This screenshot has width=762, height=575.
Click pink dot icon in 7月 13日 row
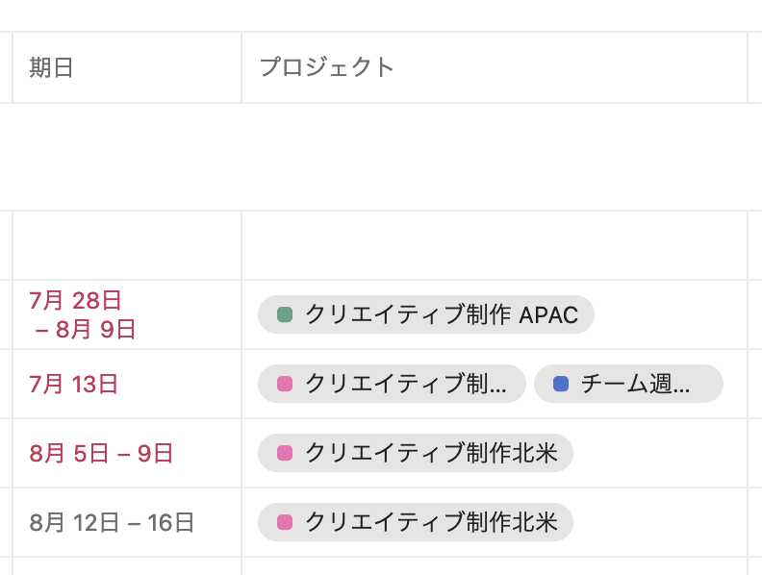point(284,385)
